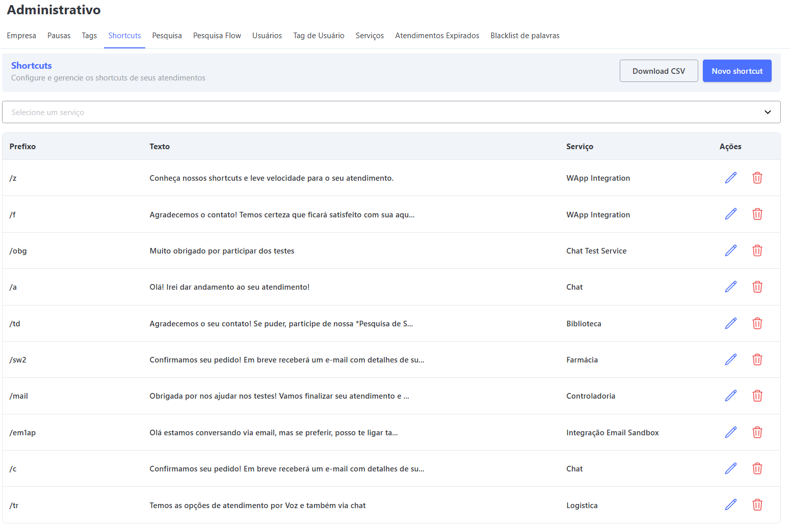Edit the /td shortcut with the pencil icon
790x531 pixels.
(x=731, y=323)
